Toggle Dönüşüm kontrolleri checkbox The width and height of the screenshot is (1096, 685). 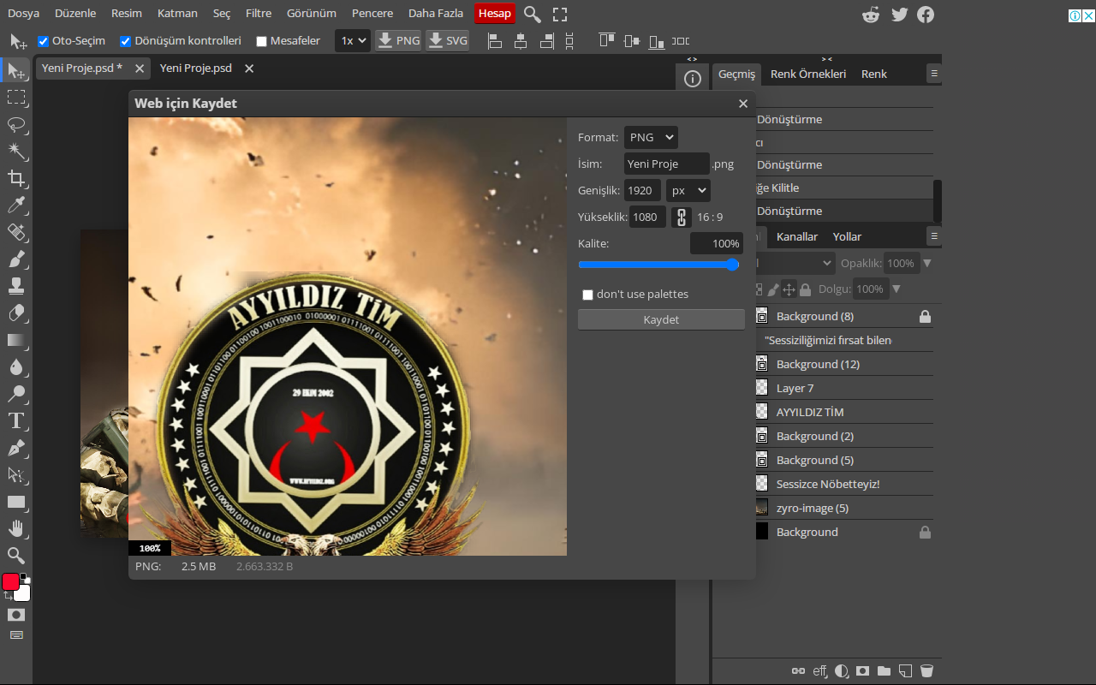click(x=126, y=41)
